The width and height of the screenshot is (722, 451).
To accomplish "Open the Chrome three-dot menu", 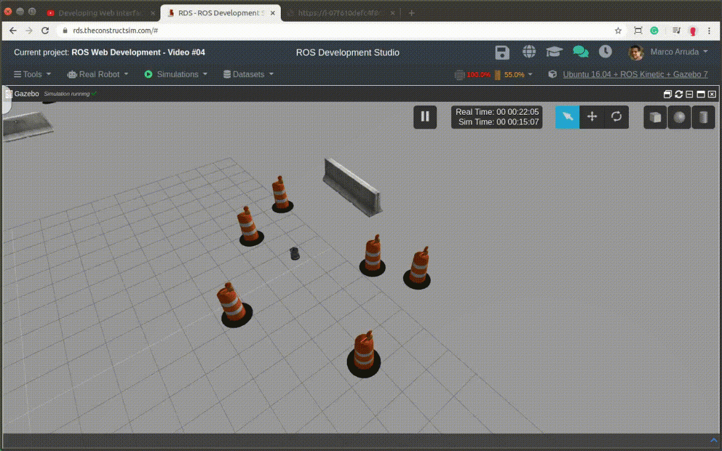I will tap(709, 30).
